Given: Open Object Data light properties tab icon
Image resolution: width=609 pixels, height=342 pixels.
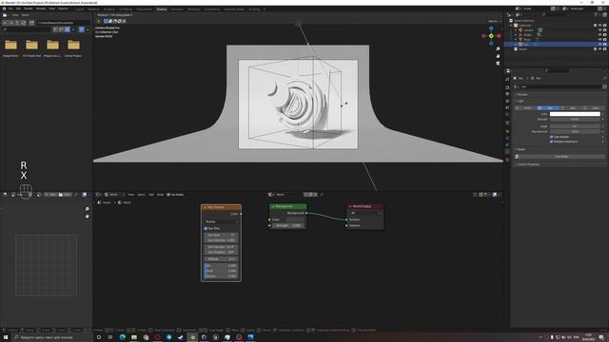Looking at the screenshot, I should tap(507, 152).
